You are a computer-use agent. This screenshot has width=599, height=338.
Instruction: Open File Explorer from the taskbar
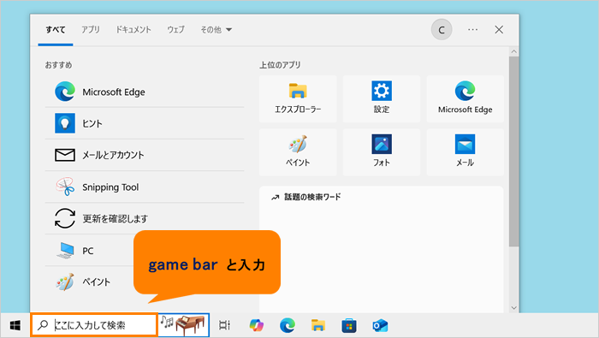(317, 325)
